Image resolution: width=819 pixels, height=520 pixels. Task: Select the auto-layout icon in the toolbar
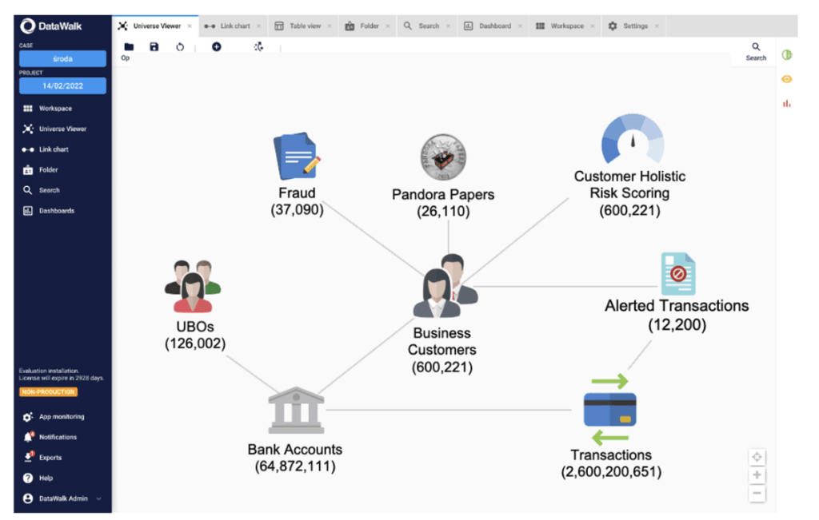tap(258, 47)
